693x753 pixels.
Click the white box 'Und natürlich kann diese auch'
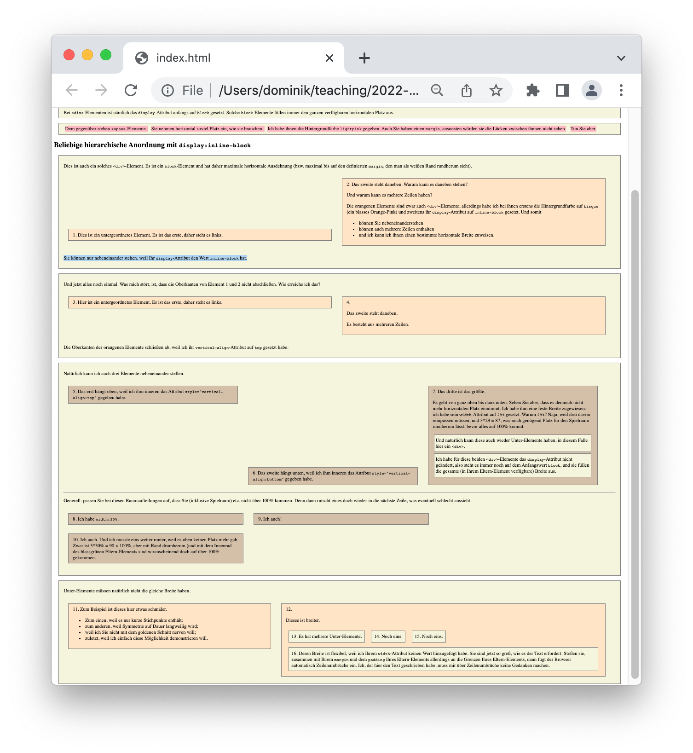pos(512,443)
